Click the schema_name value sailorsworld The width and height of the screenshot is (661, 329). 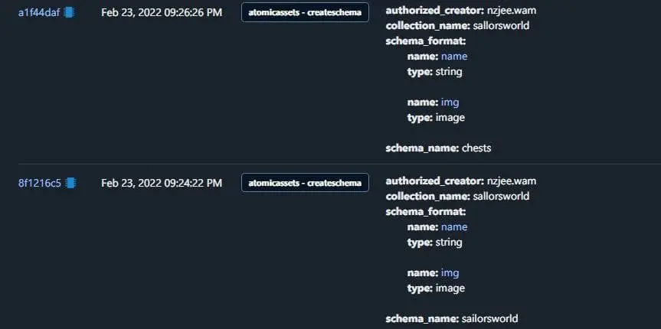click(x=490, y=319)
